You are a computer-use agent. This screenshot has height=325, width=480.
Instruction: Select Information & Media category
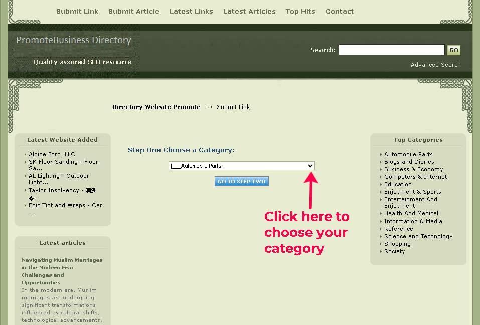point(413,221)
